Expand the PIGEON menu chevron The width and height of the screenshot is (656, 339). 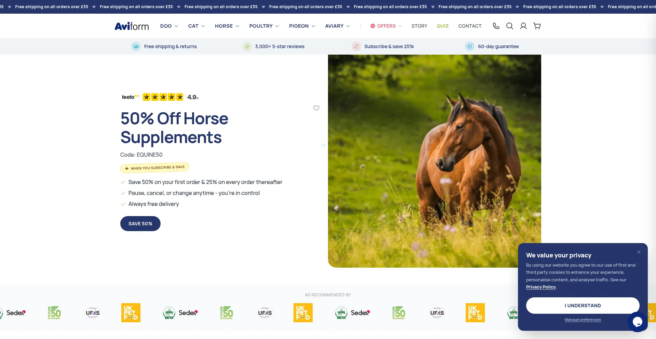point(313,26)
